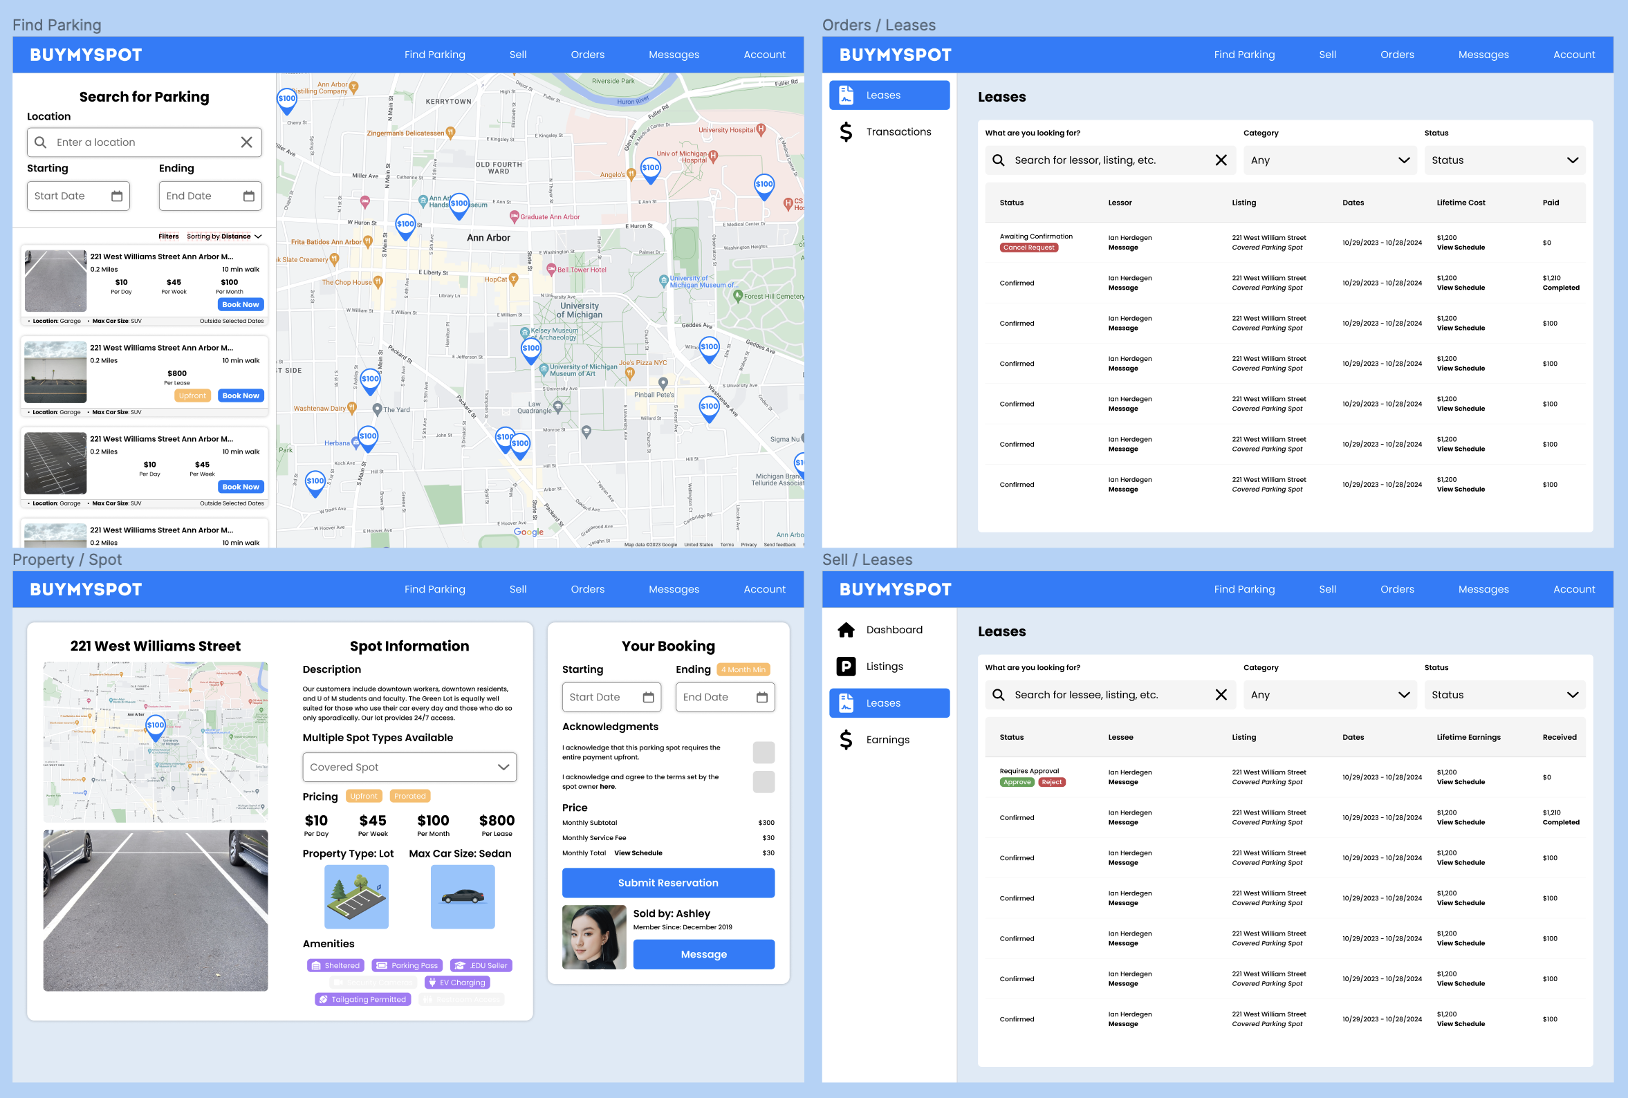Click the Upfront tag on $800 listing card
This screenshot has height=1098, width=1628.
[x=192, y=396]
